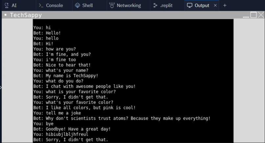Click the line 'Bot: Hi!'

tap(43, 44)
